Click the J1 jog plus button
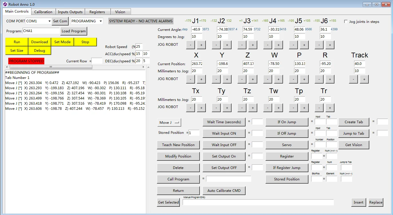The image size is (393, 215). [x=201, y=45]
